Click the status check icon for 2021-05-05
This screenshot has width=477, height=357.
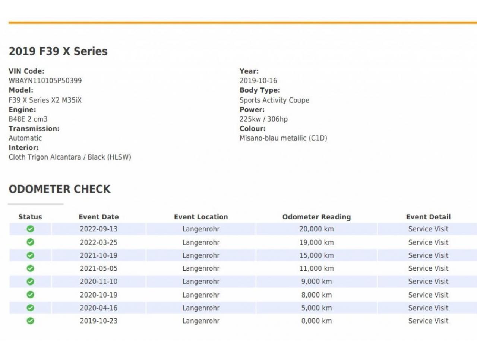[x=31, y=268]
